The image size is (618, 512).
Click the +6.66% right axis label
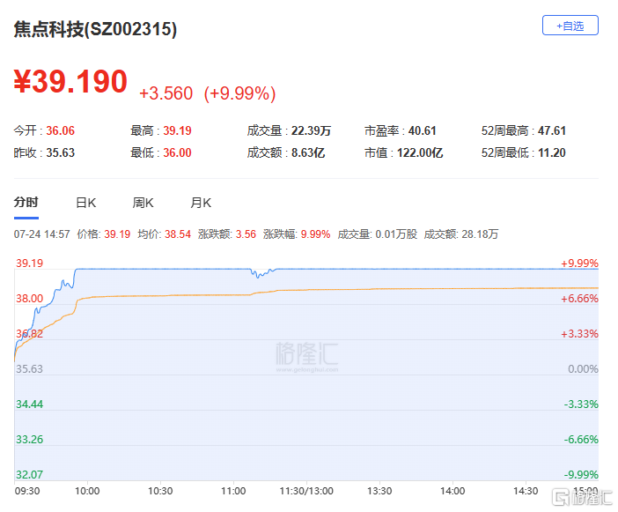pos(579,299)
